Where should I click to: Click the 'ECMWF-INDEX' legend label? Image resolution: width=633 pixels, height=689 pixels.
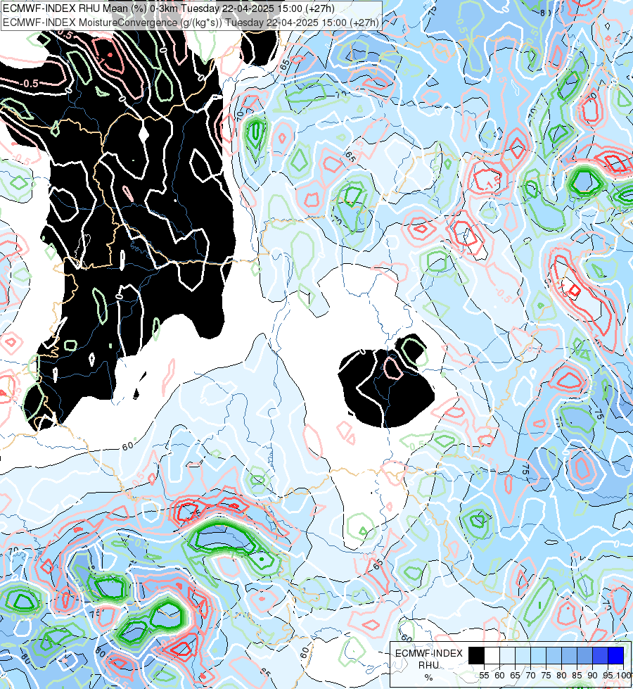pos(429,653)
